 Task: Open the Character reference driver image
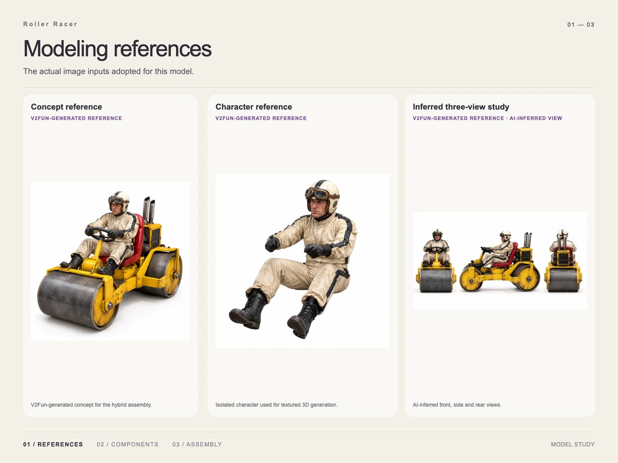coord(302,261)
